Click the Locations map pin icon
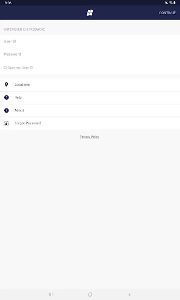This screenshot has height=300, width=180. click(6, 84)
